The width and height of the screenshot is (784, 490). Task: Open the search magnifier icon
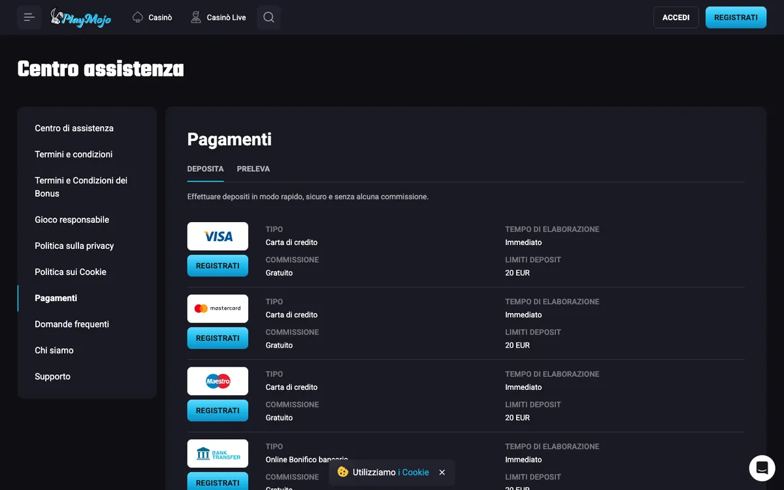269,18
